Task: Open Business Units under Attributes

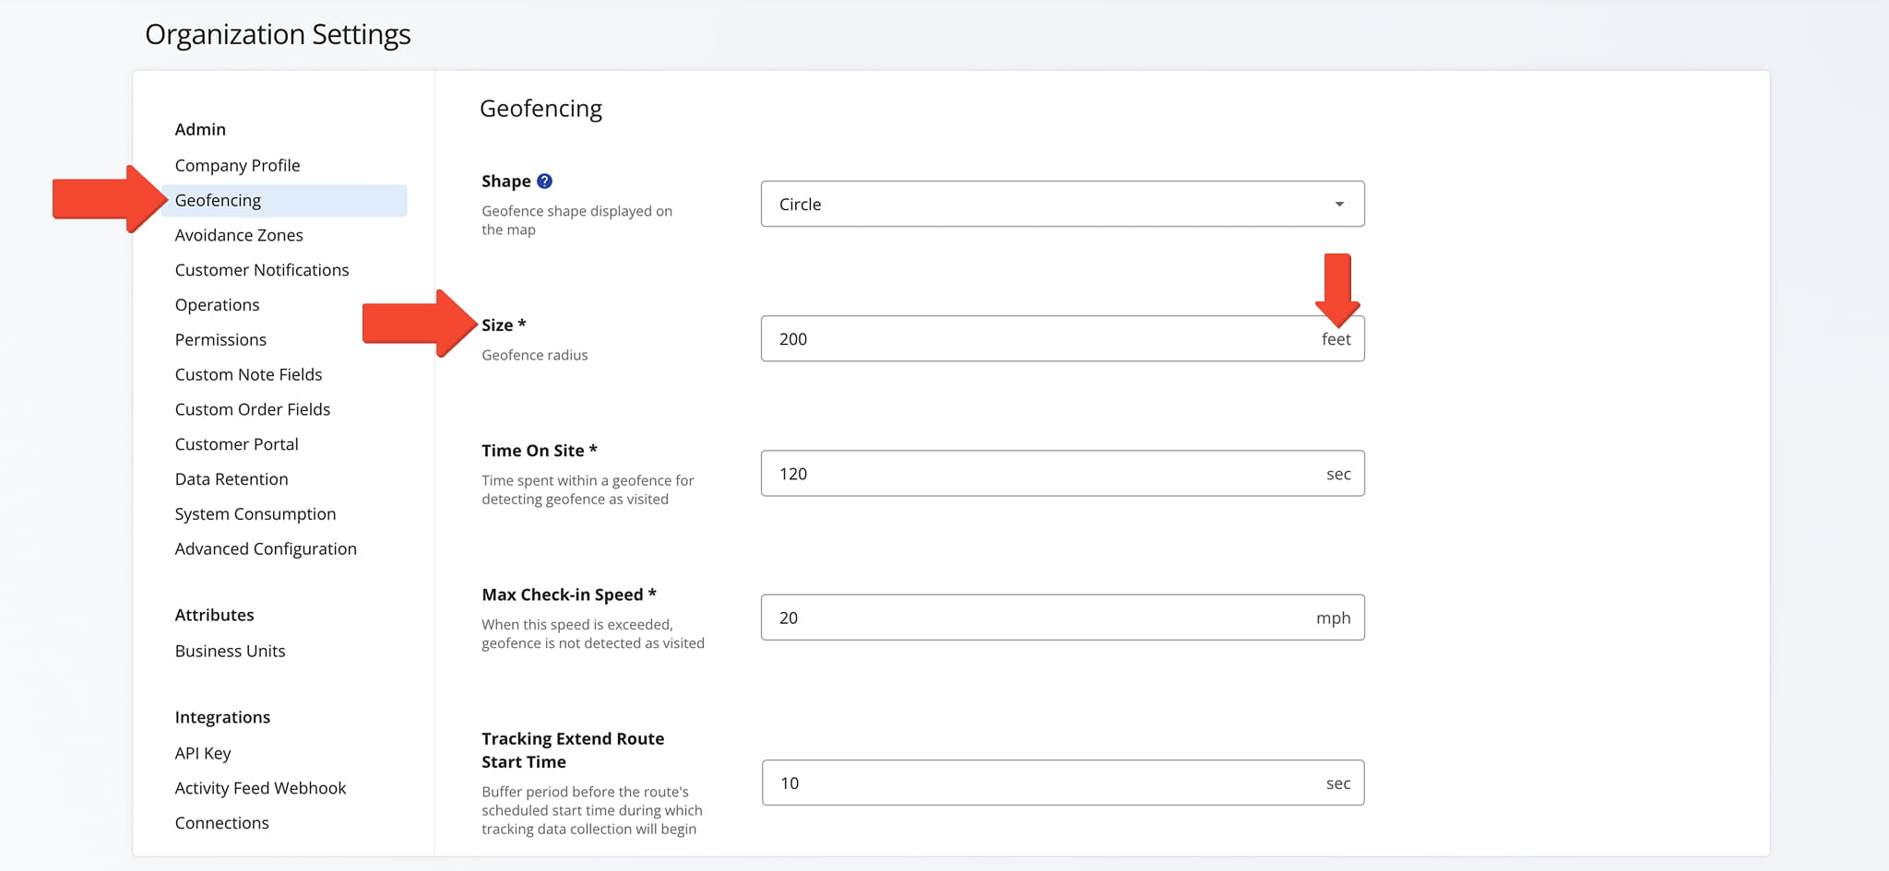Action: (230, 651)
